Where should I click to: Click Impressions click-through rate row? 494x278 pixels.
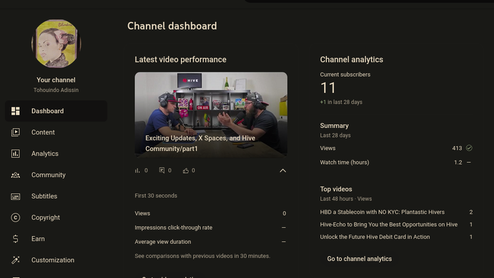click(210, 228)
